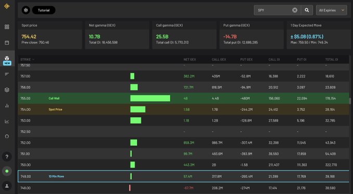Click the green status dot icon
The width and height of the screenshot is (353, 194).
7,171
